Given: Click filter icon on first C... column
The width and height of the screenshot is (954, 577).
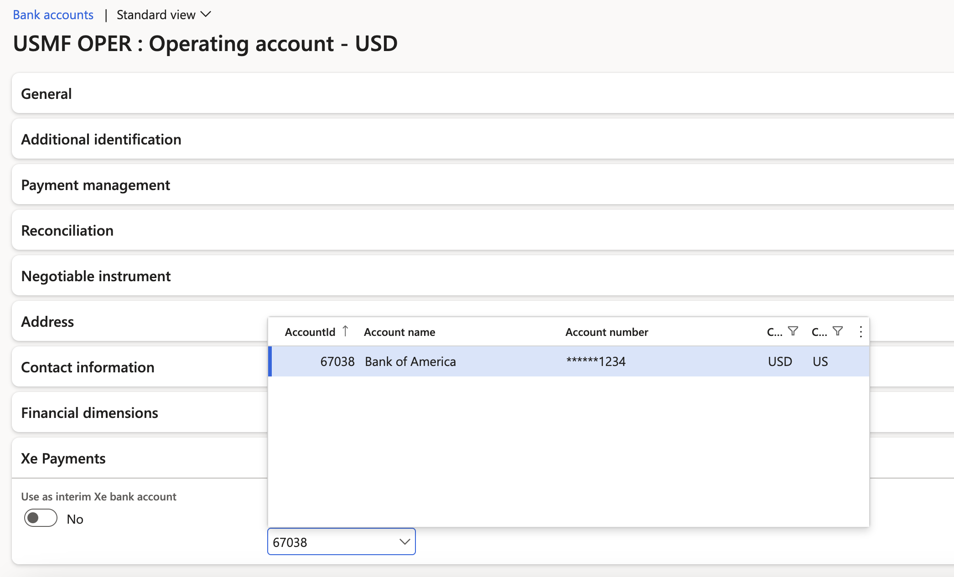Looking at the screenshot, I should coord(793,331).
